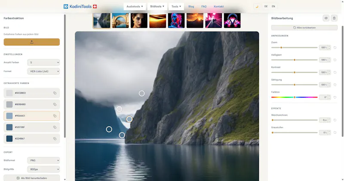Reset the Kontrast adjustment
Screen dimensions: 344x181
[335, 72]
